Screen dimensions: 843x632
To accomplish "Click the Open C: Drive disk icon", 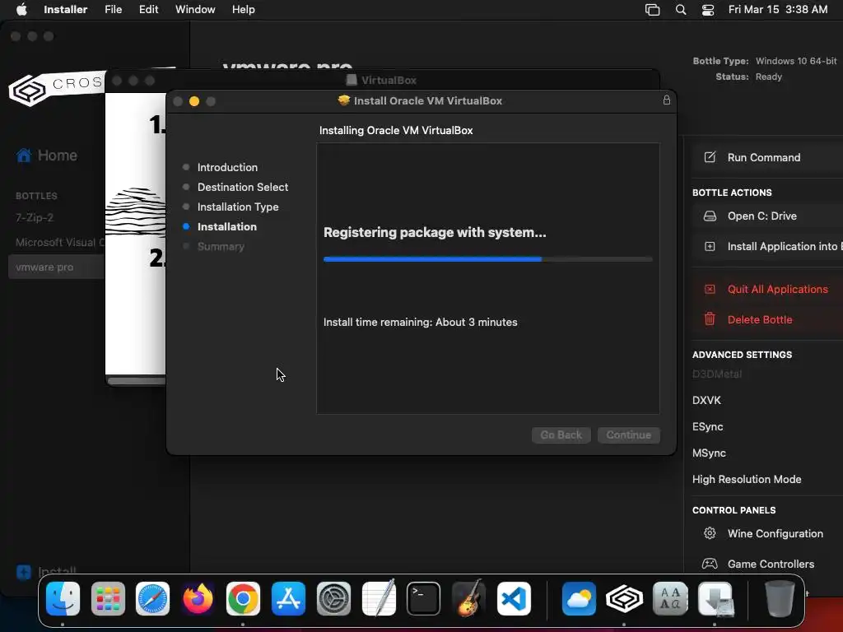I will coord(710,216).
